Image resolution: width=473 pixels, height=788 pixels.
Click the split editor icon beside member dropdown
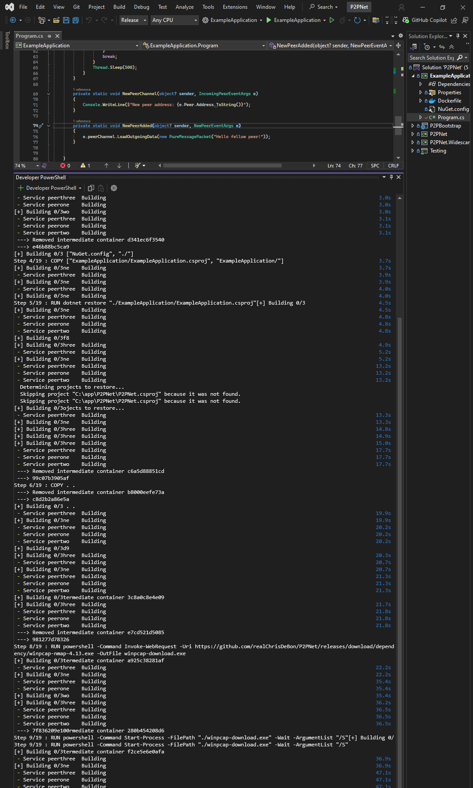pos(398,46)
